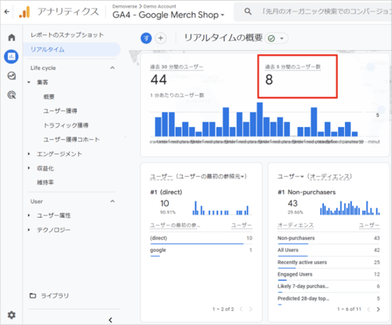Open the ユーザー獲得コホート report
This screenshot has height=325, width=392.
[x=71, y=139]
